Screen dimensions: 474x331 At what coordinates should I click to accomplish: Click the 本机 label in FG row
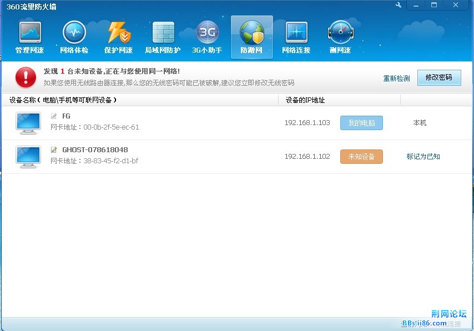(x=420, y=123)
